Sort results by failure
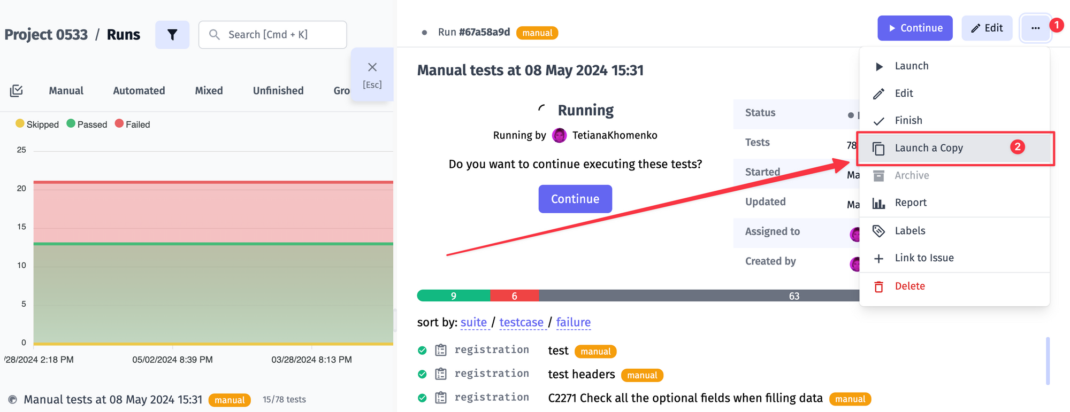 pyautogui.click(x=573, y=322)
